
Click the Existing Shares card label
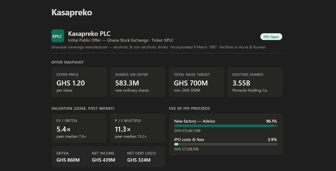[248, 75]
